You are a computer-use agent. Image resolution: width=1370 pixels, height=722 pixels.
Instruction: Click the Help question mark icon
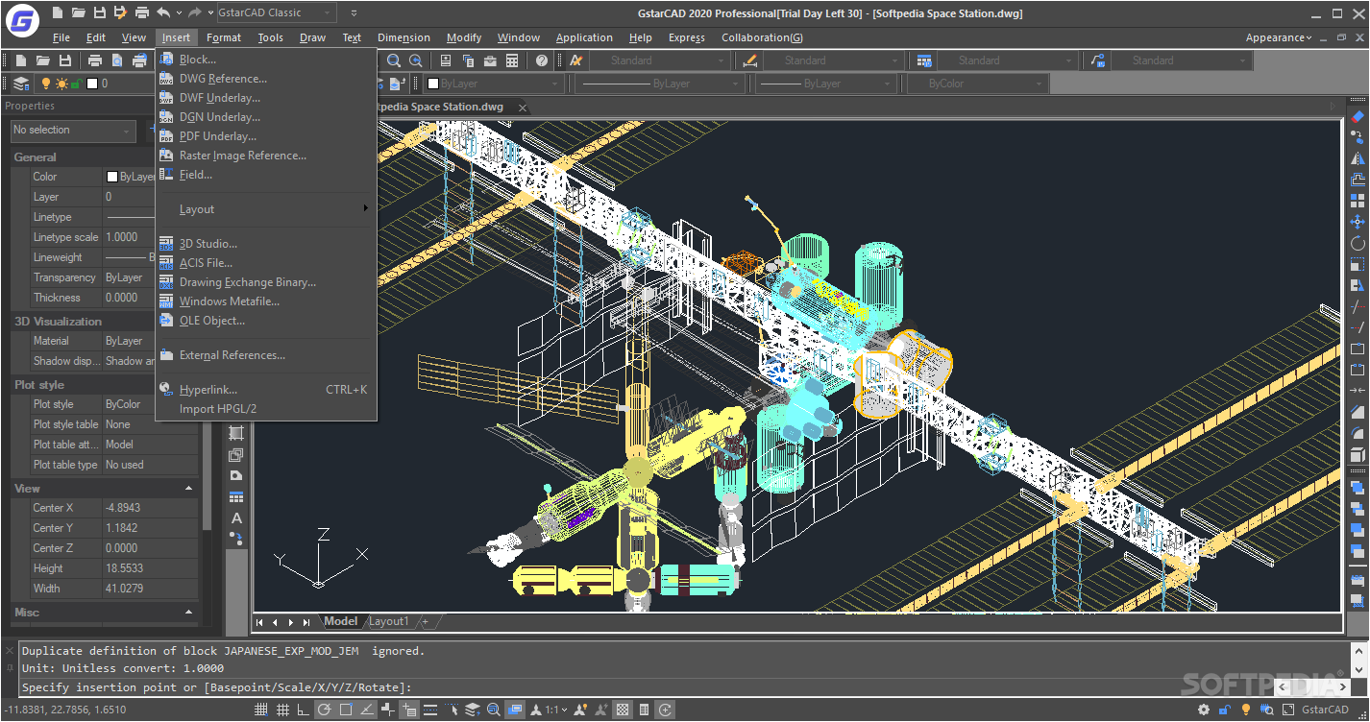point(542,60)
